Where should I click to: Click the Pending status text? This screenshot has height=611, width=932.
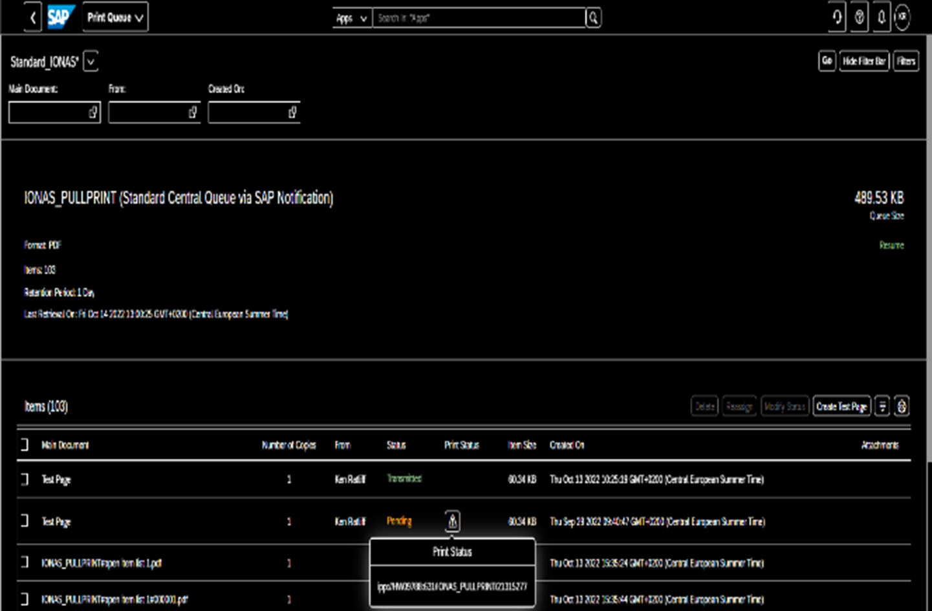399,521
